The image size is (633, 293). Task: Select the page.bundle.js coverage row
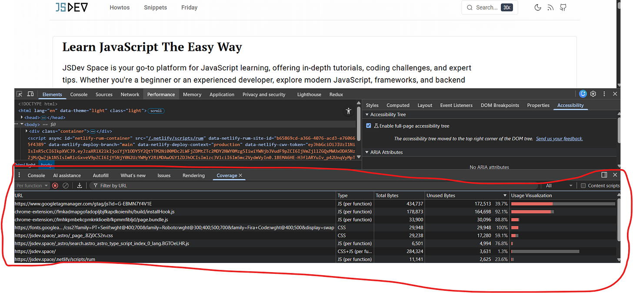tap(315, 220)
